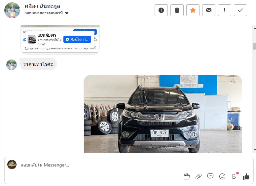Image resolution: width=256 pixels, height=186 pixels.
Task: Open แชทกับเรา shared post card
Action: pos(60,40)
